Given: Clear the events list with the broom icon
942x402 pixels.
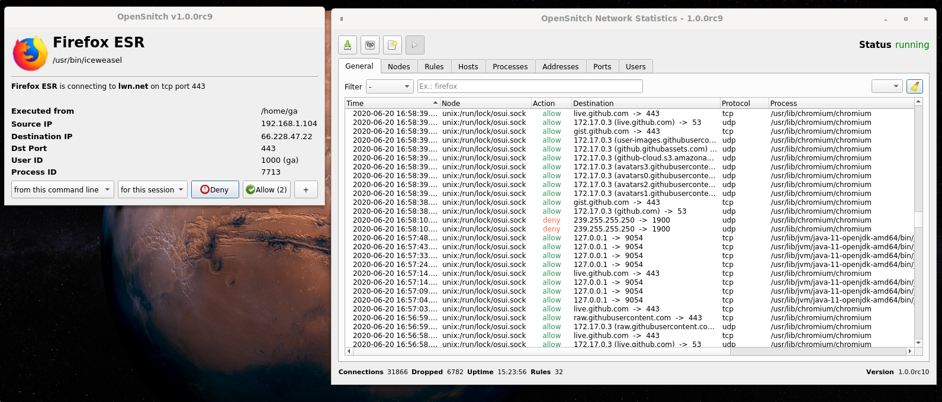Looking at the screenshot, I should pyautogui.click(x=915, y=86).
